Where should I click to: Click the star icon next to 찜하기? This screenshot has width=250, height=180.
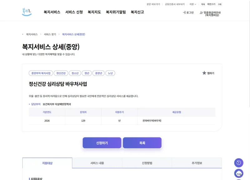pyautogui.click(x=204, y=73)
